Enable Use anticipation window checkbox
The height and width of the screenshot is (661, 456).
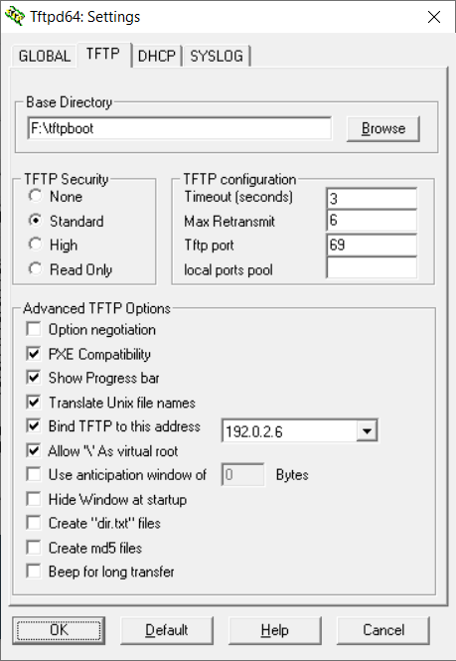click(x=34, y=475)
